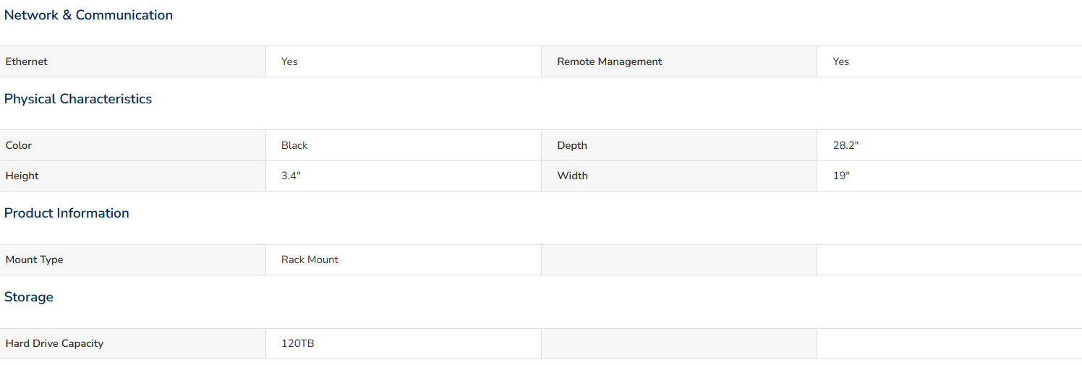Viewport: 1082px width, 365px height.
Task: Click the 3.4" height value
Action: tap(291, 176)
